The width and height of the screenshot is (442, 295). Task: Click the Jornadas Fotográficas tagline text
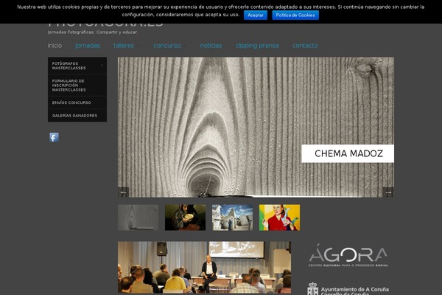pyautogui.click(x=93, y=32)
